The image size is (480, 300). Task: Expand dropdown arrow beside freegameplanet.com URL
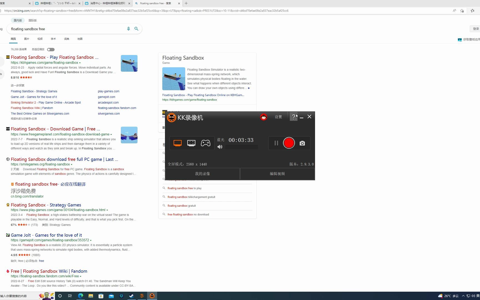pos(111,135)
